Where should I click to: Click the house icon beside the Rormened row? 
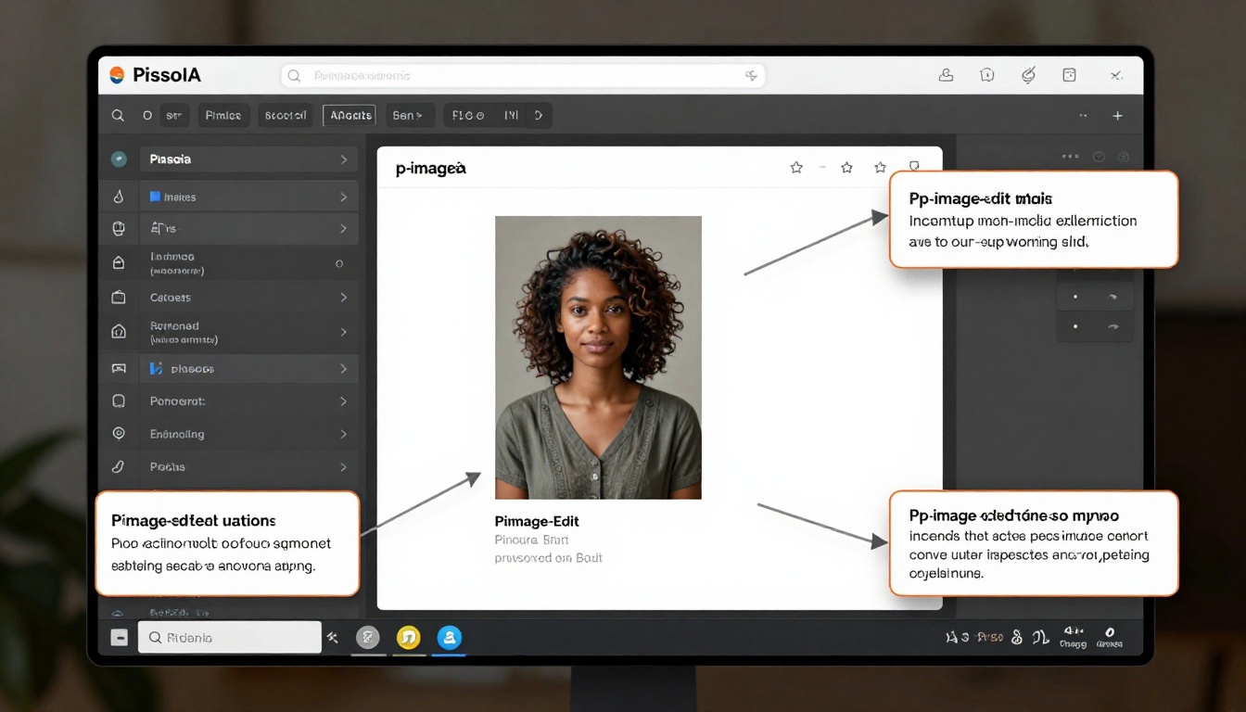pos(118,332)
